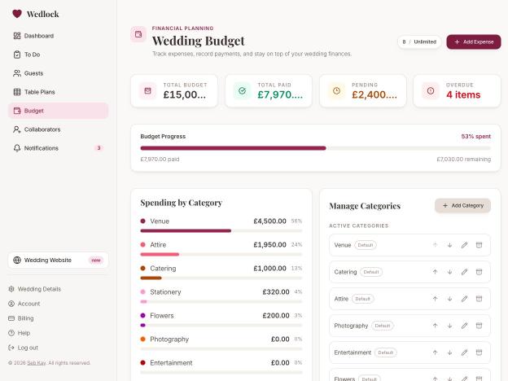Click the Add Category button
Screen dimensions: 508x381
click(x=462, y=205)
